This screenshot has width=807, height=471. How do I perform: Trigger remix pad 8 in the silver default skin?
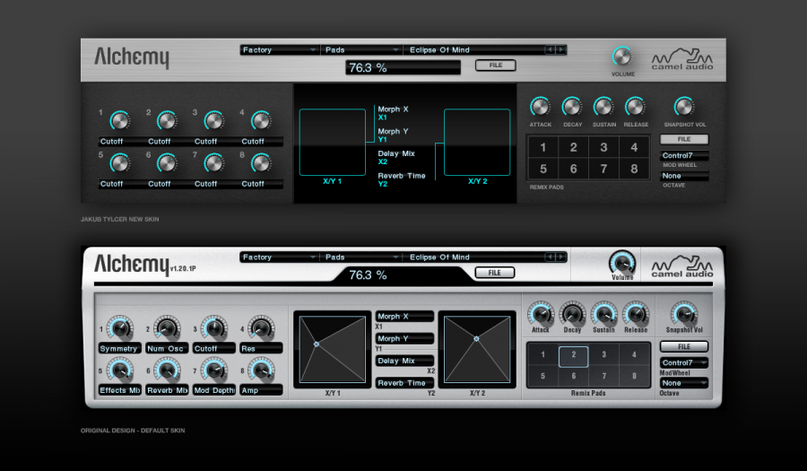[x=635, y=377]
